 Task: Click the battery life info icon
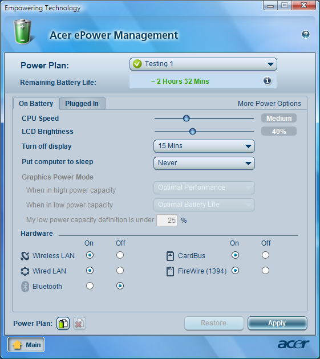(268, 80)
